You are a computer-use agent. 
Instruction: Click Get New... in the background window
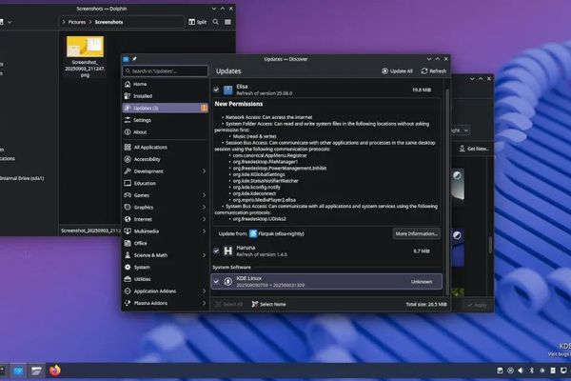tap(474, 149)
